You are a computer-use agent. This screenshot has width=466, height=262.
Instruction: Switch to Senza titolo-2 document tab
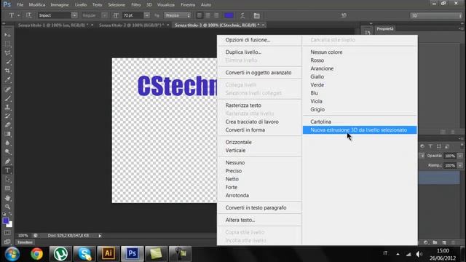coord(132,25)
